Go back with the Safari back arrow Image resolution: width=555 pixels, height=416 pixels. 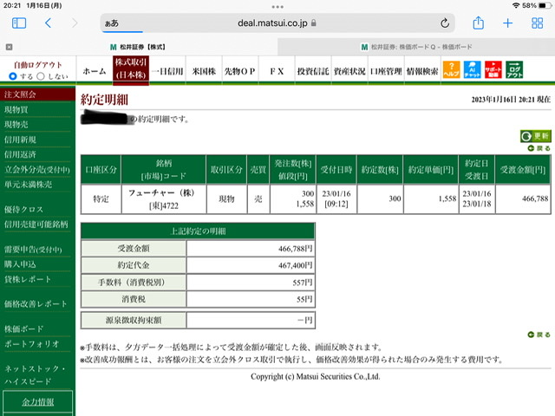point(49,23)
